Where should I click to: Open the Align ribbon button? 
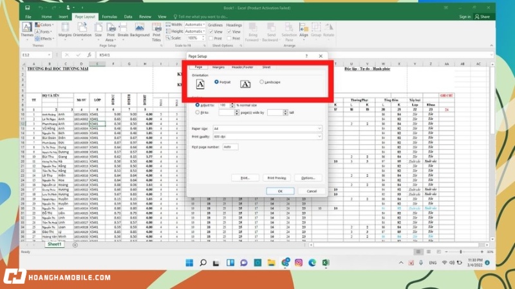304,31
